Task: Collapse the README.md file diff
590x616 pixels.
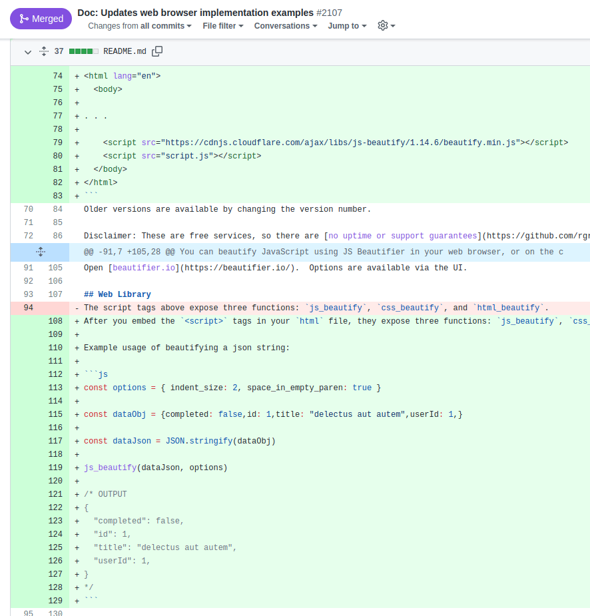Action: point(27,52)
